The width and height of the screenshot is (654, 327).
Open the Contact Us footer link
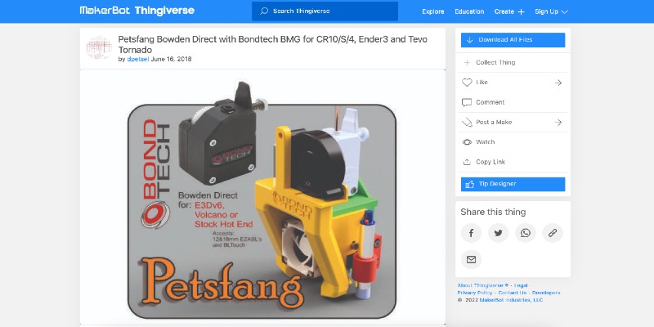click(x=513, y=293)
